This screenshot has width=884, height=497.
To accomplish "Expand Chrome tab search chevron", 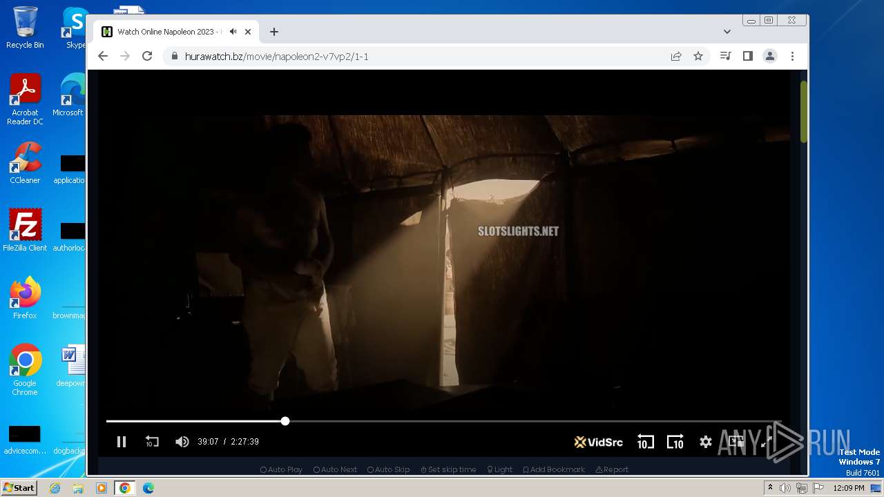I will 727,32.
